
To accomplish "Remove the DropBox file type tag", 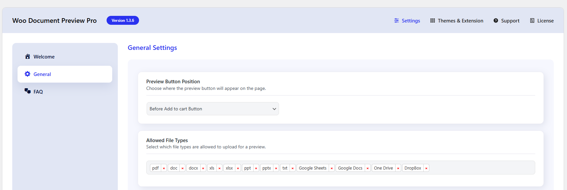I will click(x=426, y=168).
